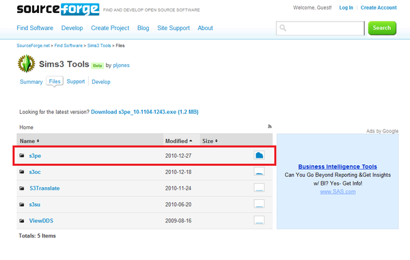Image resolution: width=410 pixels, height=260 pixels.
Task: Select the Files tab
Action: (x=55, y=81)
